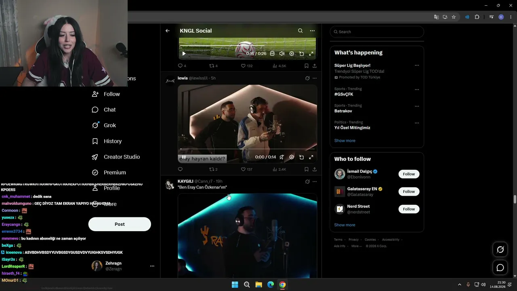
Task: Open lewis's profile name link
Action: [x=183, y=78]
